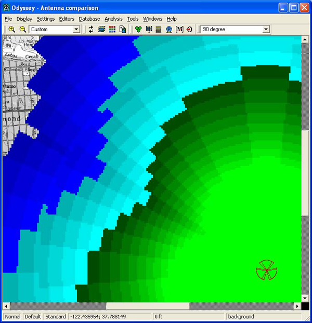Click the horizontal scrollbar thumb
The width and height of the screenshot is (312, 323).
point(148,306)
